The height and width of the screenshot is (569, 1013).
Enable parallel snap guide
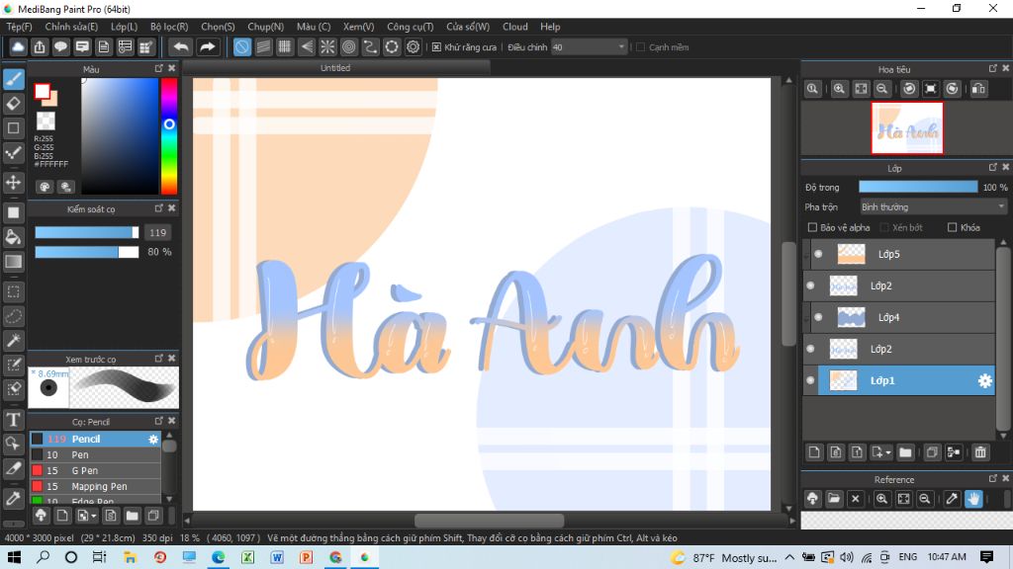click(x=263, y=47)
